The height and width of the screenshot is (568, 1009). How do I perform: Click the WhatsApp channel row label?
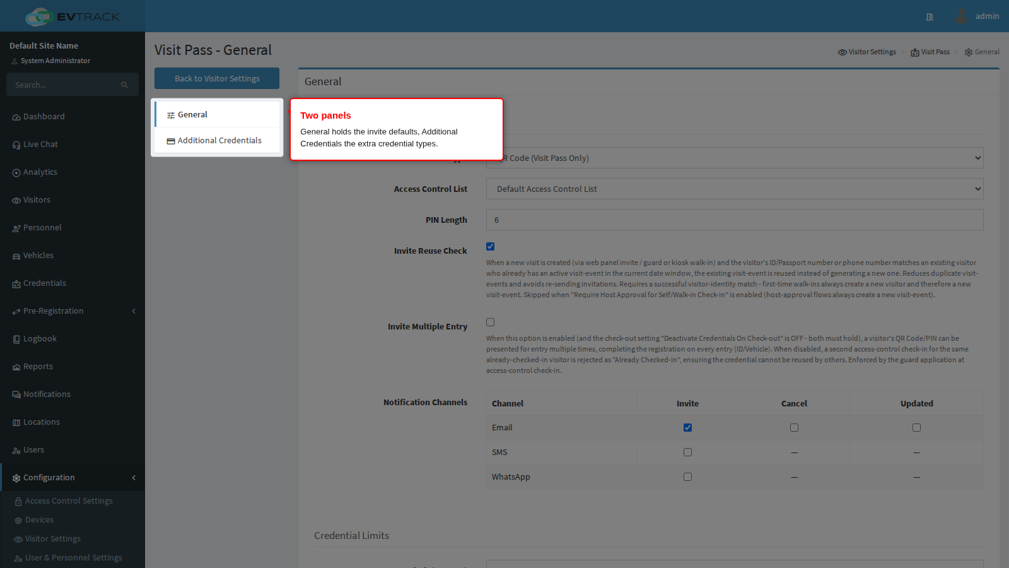pos(511,476)
